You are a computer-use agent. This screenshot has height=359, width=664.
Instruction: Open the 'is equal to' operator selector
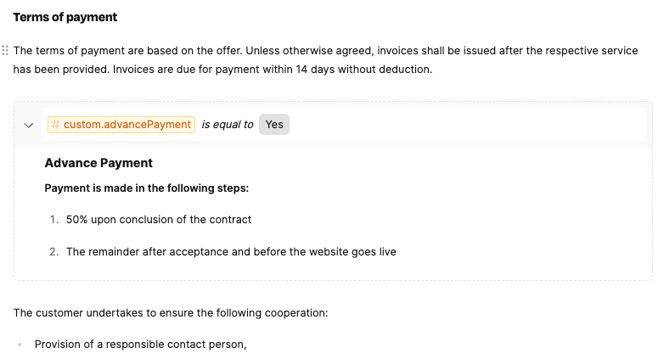click(x=228, y=125)
